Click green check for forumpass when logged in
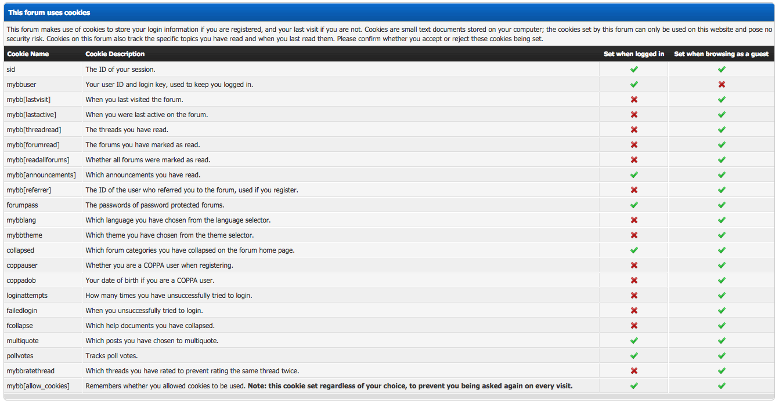The width and height of the screenshot is (779, 404). click(634, 205)
